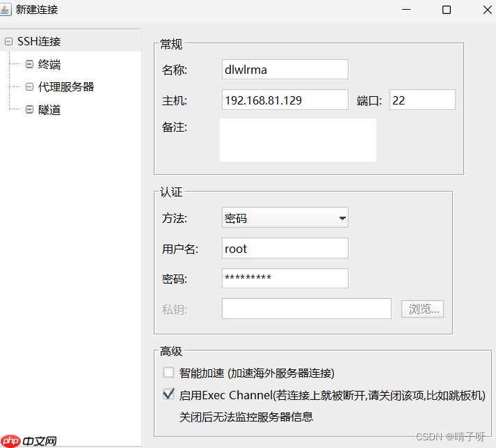Viewport: 496px width, 448px height.
Task: Click the 名称 field containing dlwlrma
Action: [285, 70]
